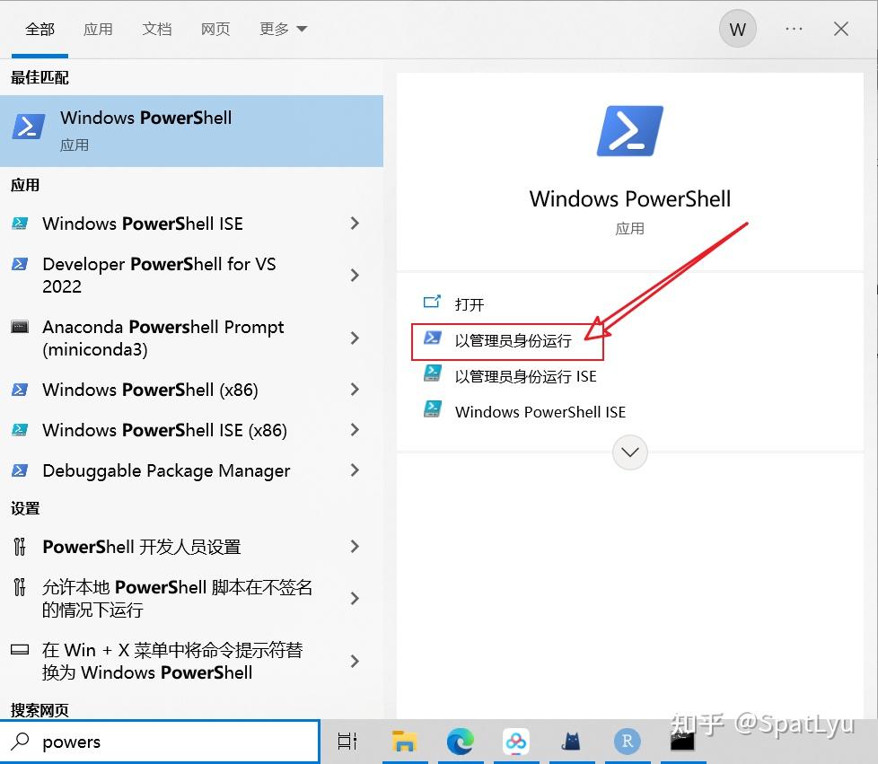Image resolution: width=878 pixels, height=764 pixels.
Task: Click the PowerShell icon in best match row
Action: click(29, 126)
